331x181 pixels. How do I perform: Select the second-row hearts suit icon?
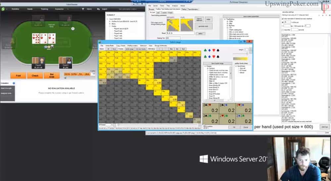pos(213,57)
